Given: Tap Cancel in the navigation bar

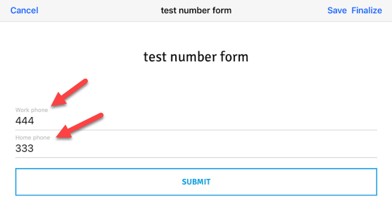Looking at the screenshot, I should click(x=24, y=10).
